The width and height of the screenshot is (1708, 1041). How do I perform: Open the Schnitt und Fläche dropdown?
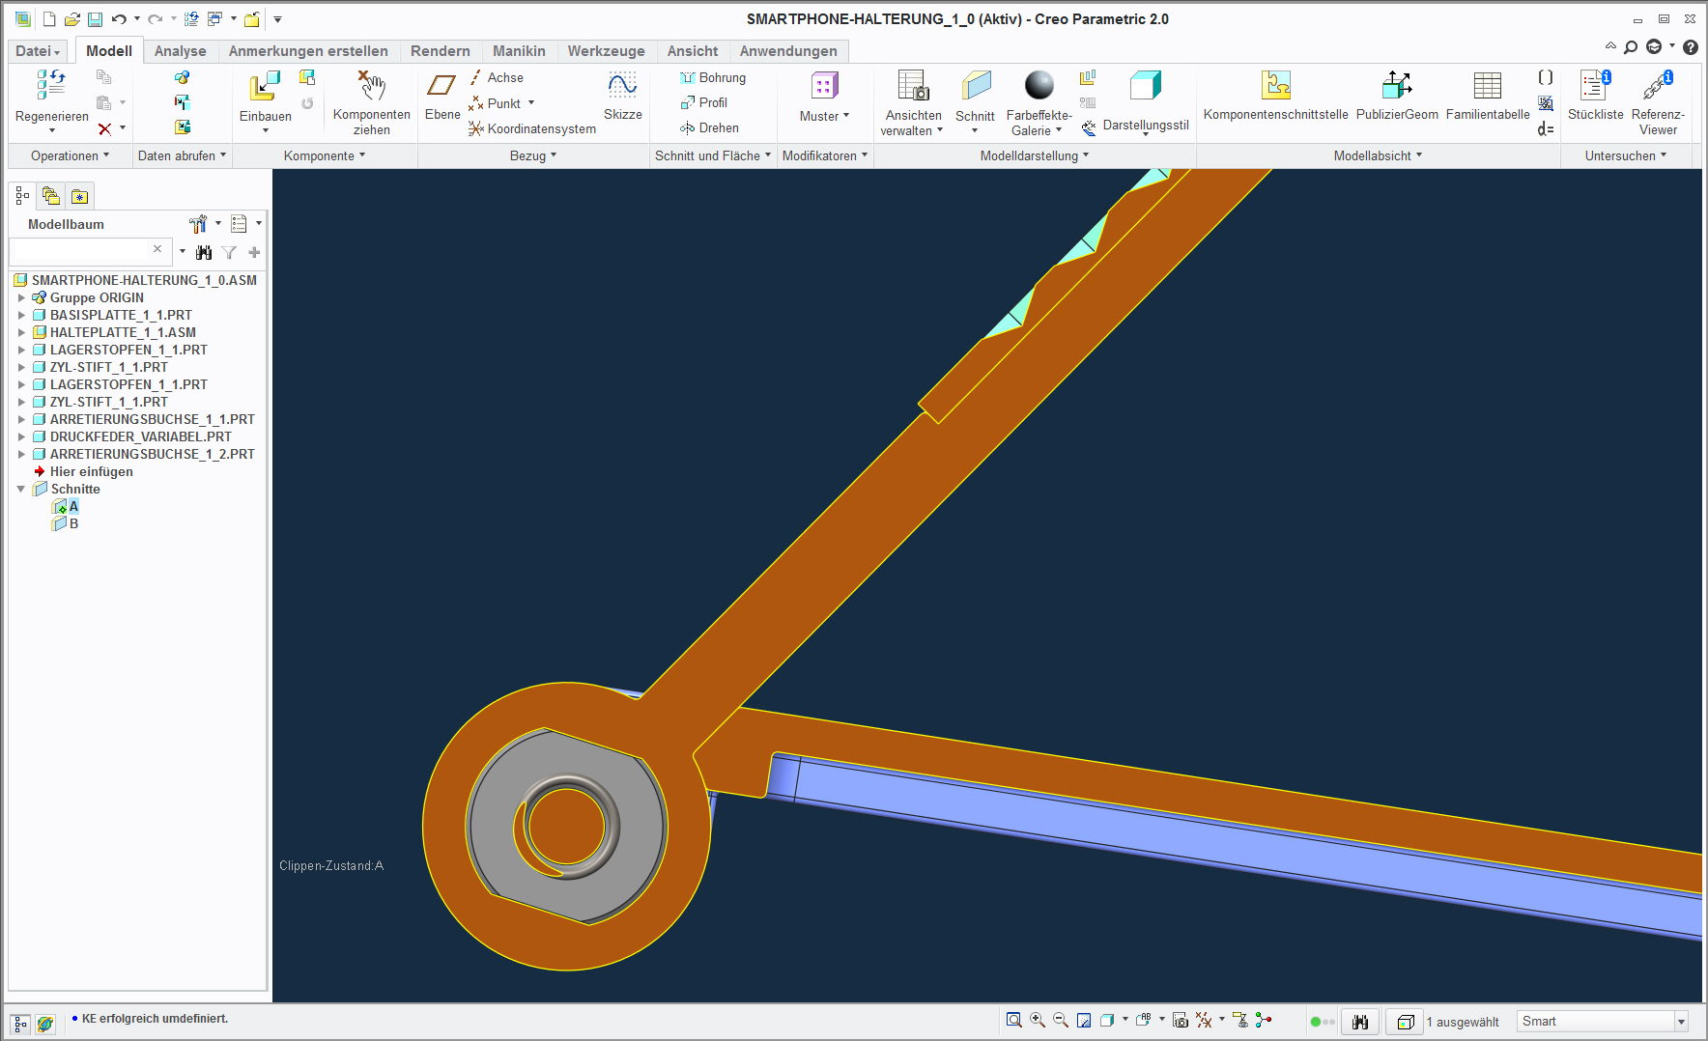coord(713,155)
